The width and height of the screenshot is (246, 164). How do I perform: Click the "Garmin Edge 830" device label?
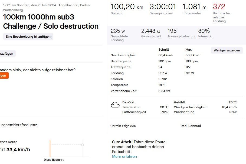123,126
